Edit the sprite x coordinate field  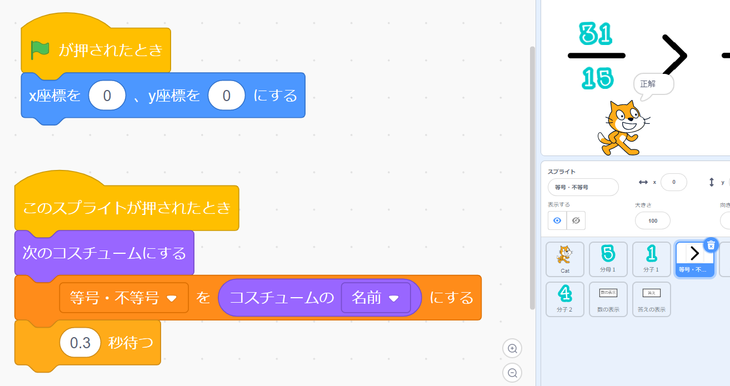[x=673, y=182]
